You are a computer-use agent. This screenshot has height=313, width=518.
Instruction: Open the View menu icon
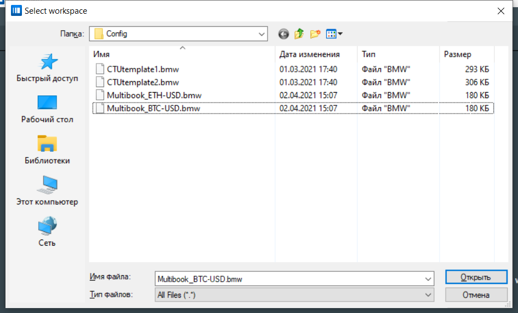click(334, 34)
